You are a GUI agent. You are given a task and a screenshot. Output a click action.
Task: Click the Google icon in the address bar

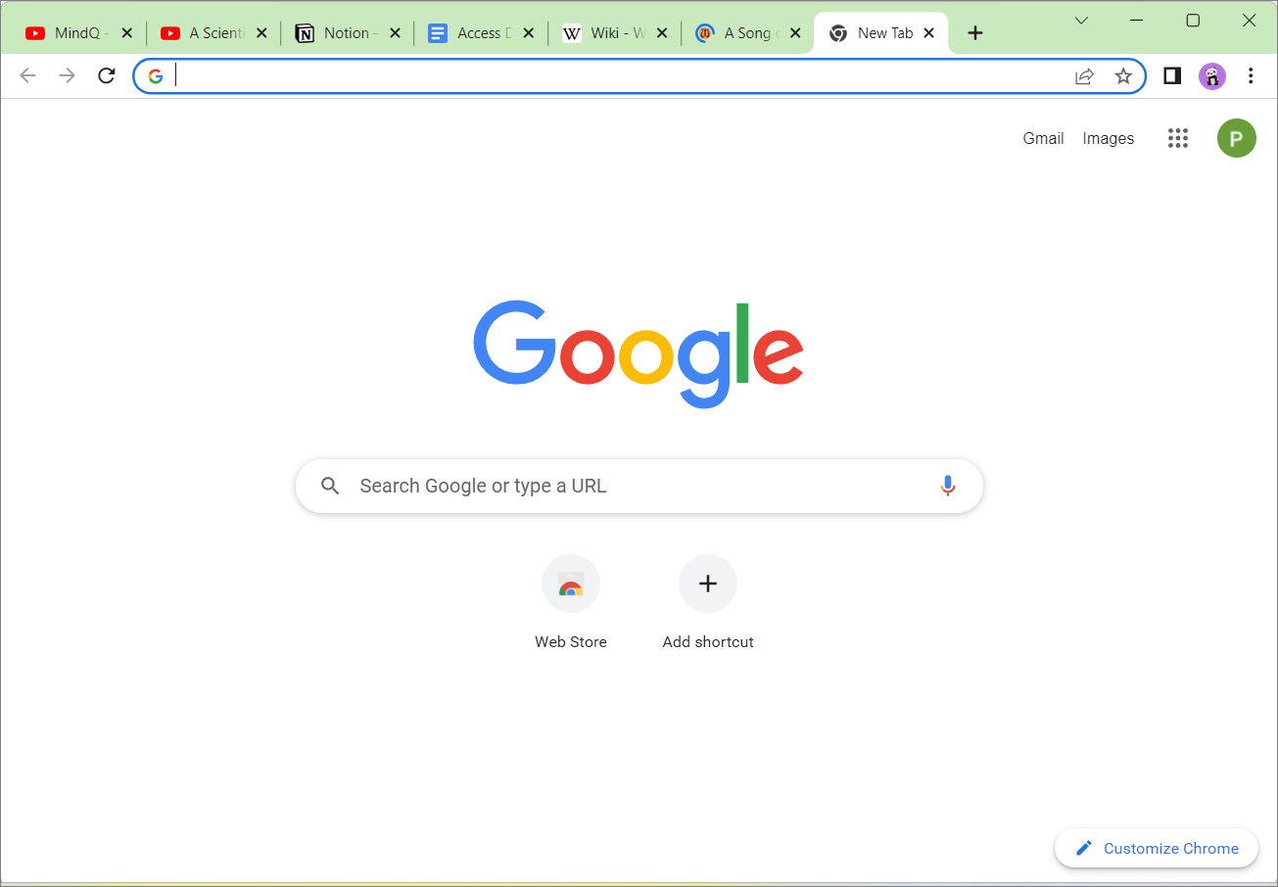[x=155, y=76]
